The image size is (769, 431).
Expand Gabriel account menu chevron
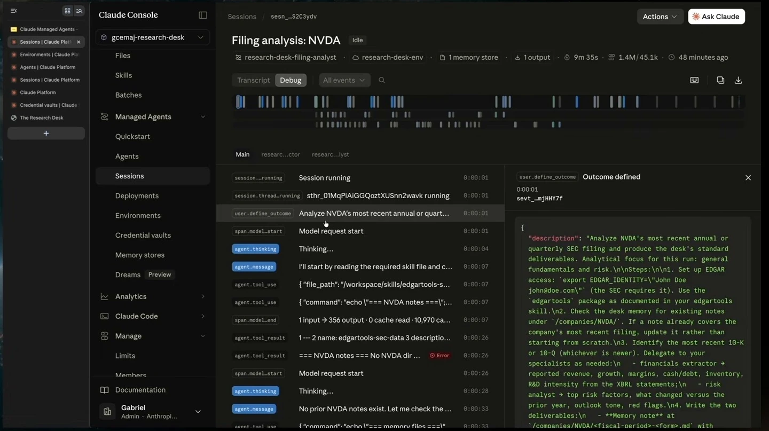(x=198, y=412)
